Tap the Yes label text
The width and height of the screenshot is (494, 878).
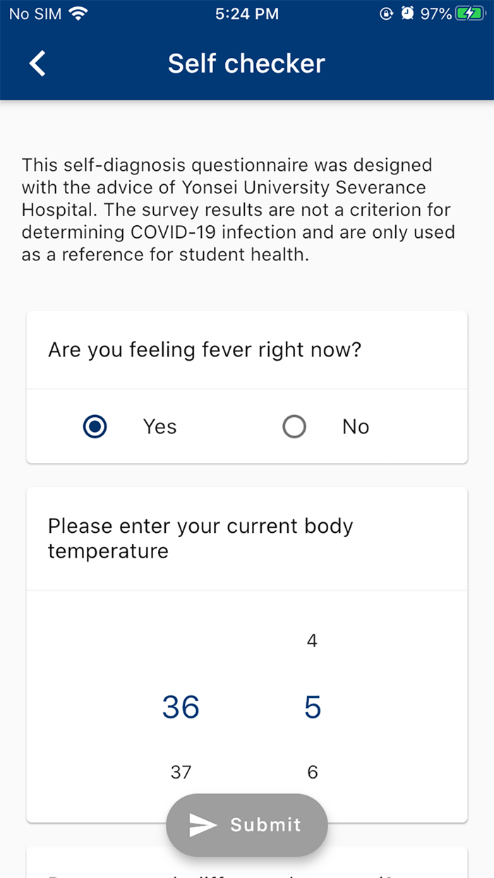coord(160,427)
